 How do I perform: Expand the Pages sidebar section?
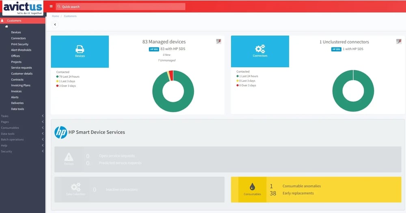click(23, 122)
